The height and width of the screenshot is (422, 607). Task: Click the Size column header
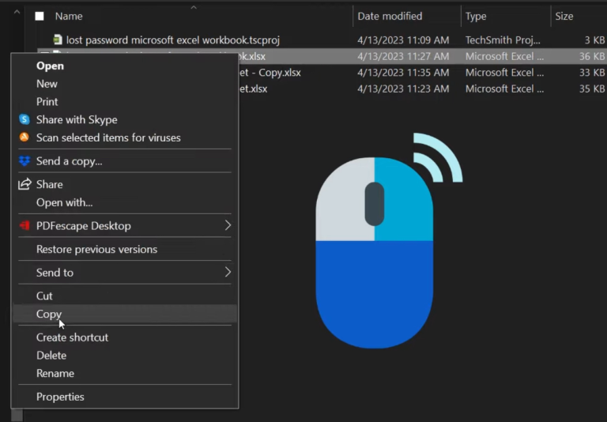point(564,16)
